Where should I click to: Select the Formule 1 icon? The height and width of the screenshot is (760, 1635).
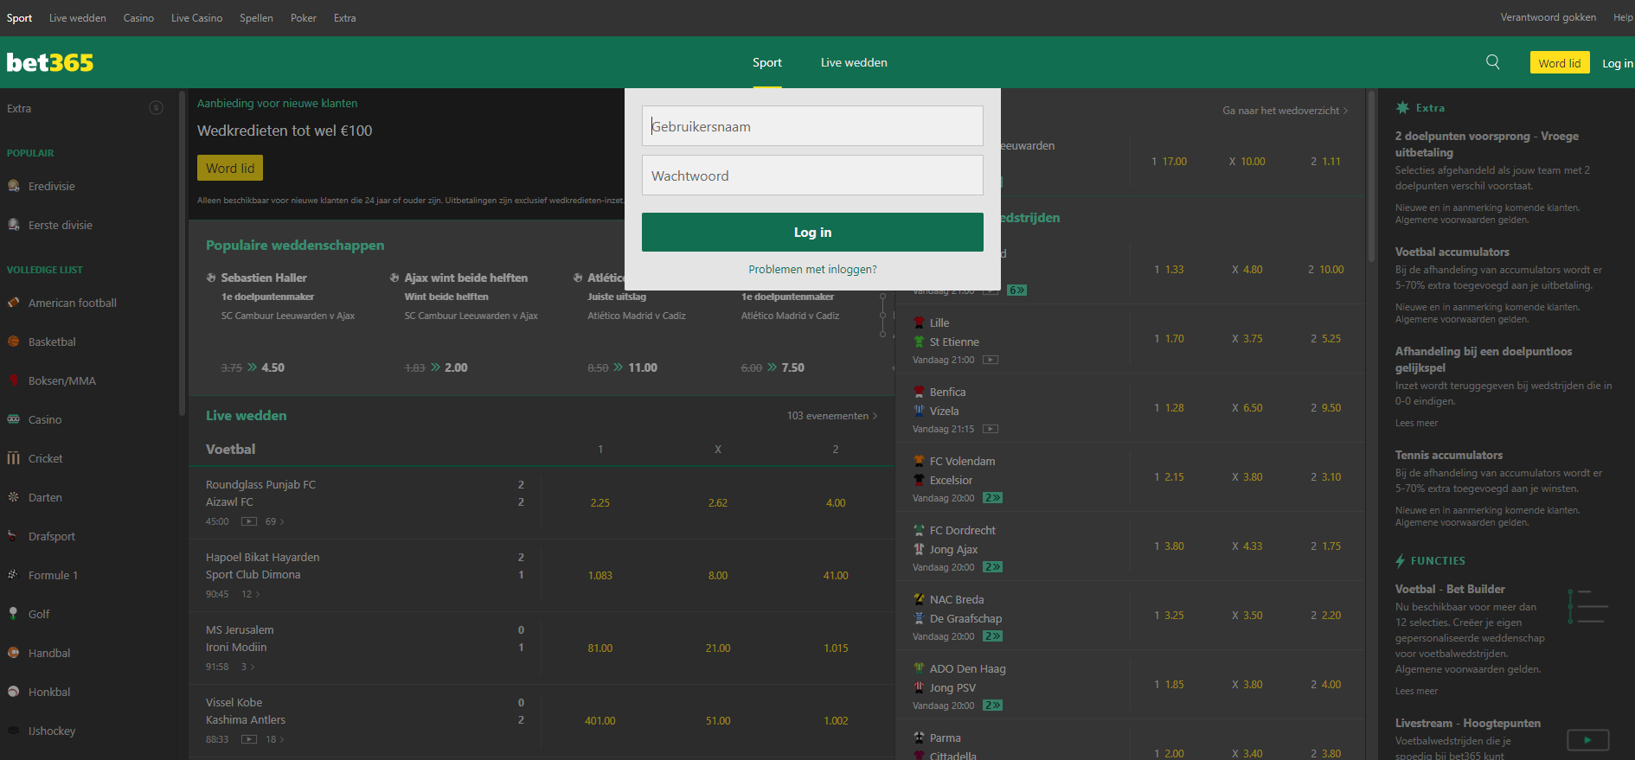point(14,575)
